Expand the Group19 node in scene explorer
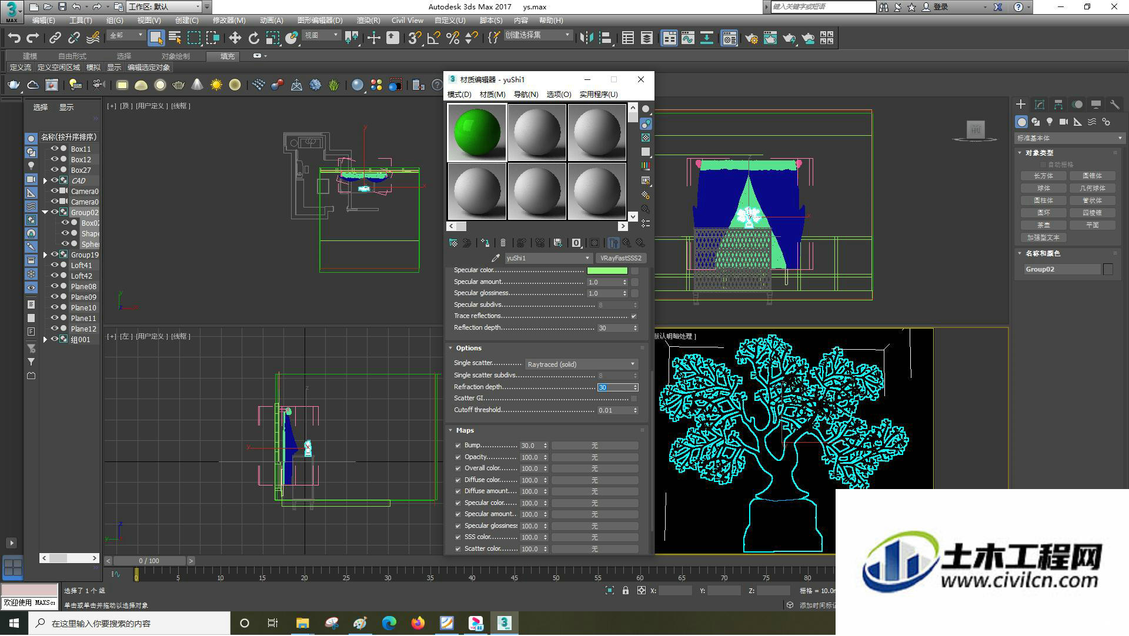Screen dimensions: 1129x636 (45, 255)
